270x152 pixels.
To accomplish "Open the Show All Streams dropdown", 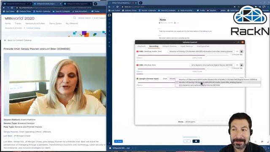I will coord(207,122).
